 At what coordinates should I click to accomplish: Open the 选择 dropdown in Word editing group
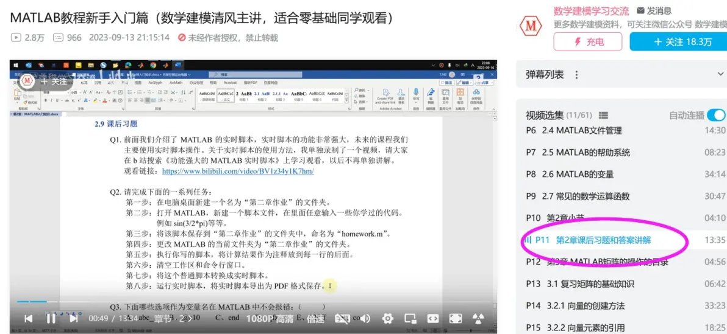coord(361,102)
